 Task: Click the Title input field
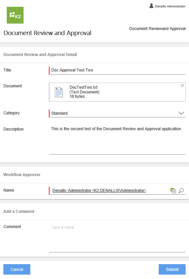(x=117, y=70)
